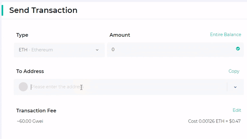
Task: Click the Transaction Fee label
Action: pyautogui.click(x=36, y=111)
